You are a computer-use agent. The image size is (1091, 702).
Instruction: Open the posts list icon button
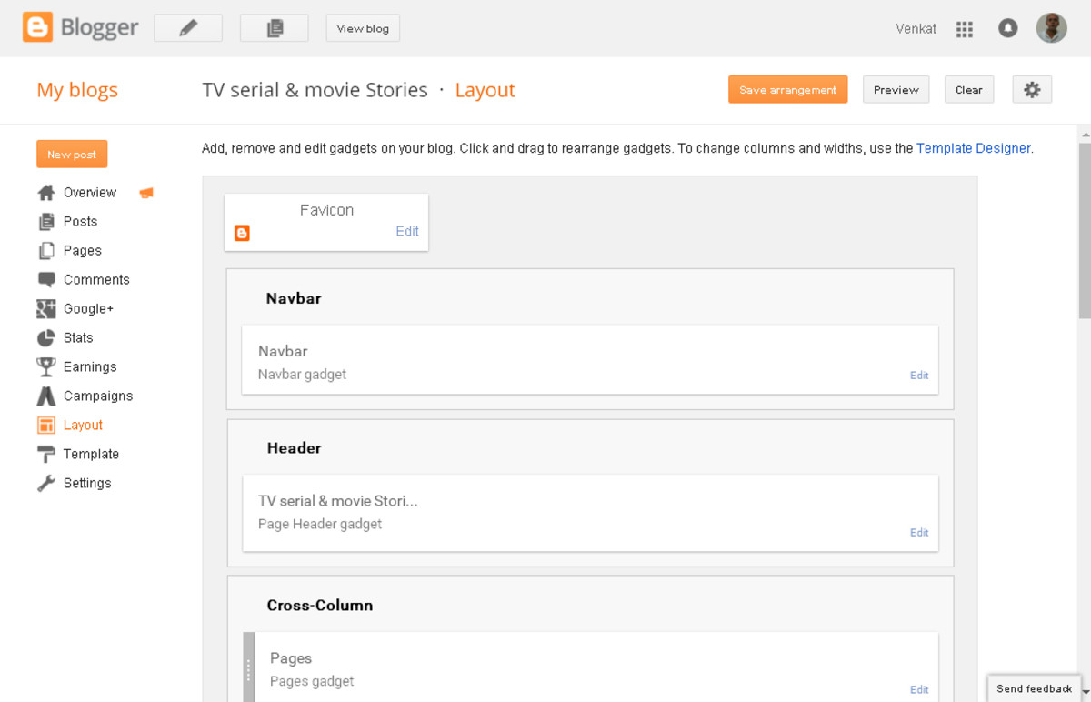click(274, 28)
